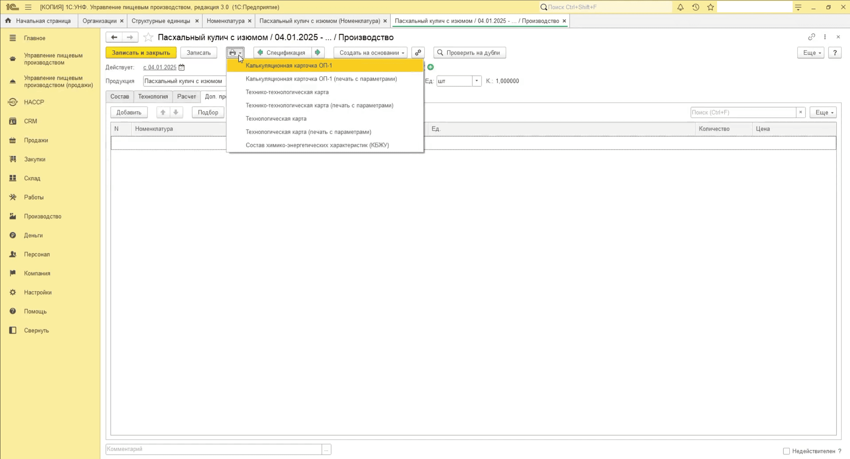Click the related links chain button
Screen dimensions: 850x459
[x=418, y=53]
